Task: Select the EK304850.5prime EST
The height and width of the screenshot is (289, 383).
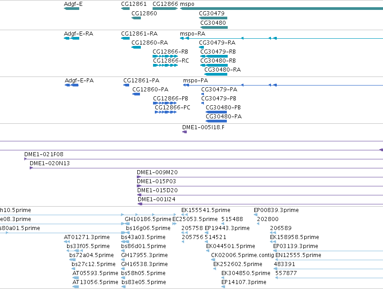Action: pos(223,278)
